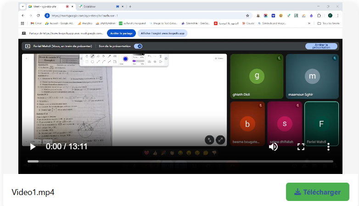
Task: Open the Chrome tab search chevron
Action: click(x=22, y=6)
